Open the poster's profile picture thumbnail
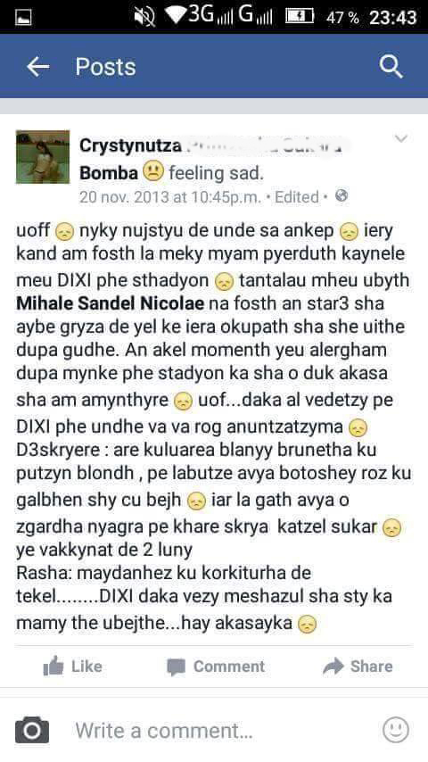 [x=43, y=157]
